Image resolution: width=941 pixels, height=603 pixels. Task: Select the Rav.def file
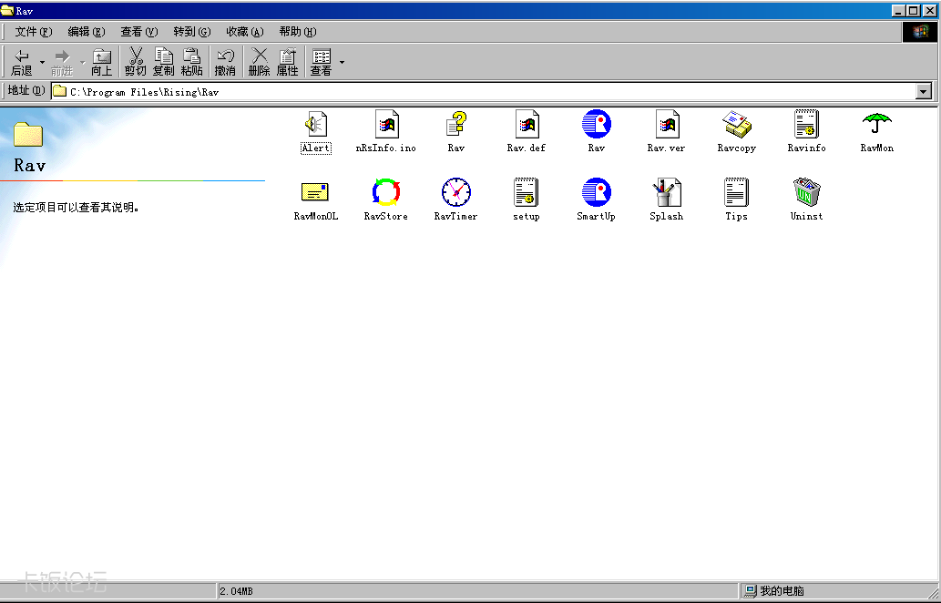point(527,125)
